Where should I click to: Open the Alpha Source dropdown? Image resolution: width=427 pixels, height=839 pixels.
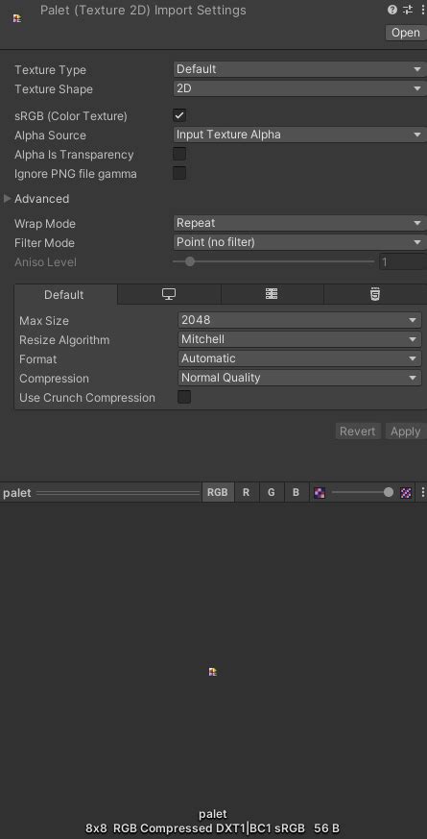(x=299, y=135)
